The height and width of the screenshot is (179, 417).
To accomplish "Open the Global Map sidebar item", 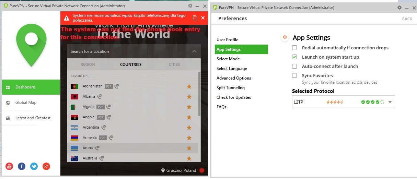I will pyautogui.click(x=31, y=103).
